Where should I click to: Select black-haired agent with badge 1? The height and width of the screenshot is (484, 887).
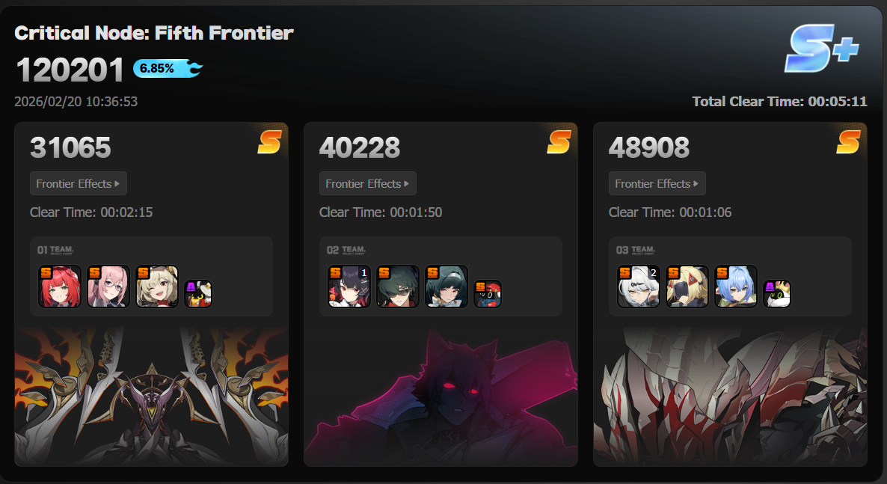(x=349, y=287)
